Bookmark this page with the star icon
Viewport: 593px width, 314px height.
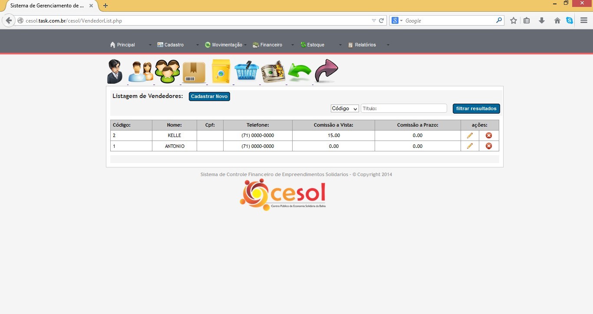[x=514, y=20]
